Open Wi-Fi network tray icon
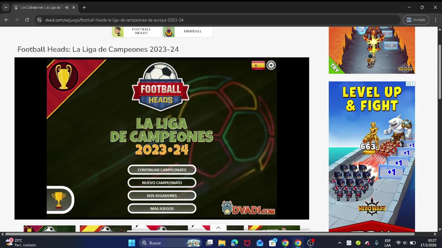The image size is (442, 248). pyautogui.click(x=398, y=243)
